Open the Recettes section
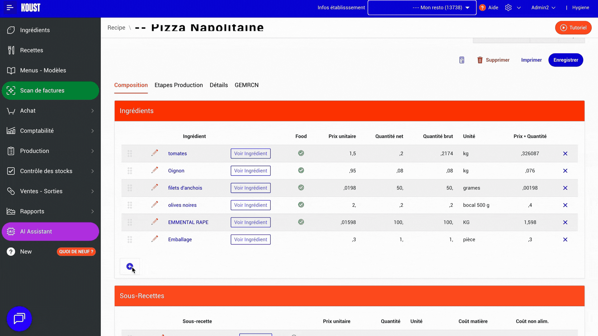Screen dimensions: 598x336 click(x=31, y=50)
